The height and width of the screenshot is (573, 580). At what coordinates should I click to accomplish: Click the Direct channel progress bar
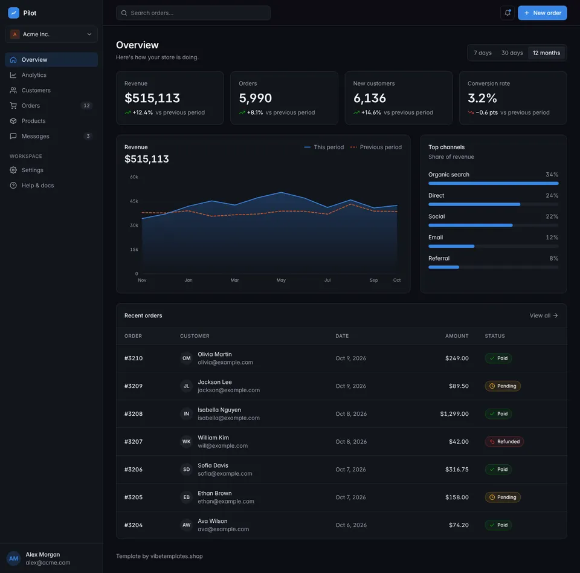pyautogui.click(x=494, y=204)
